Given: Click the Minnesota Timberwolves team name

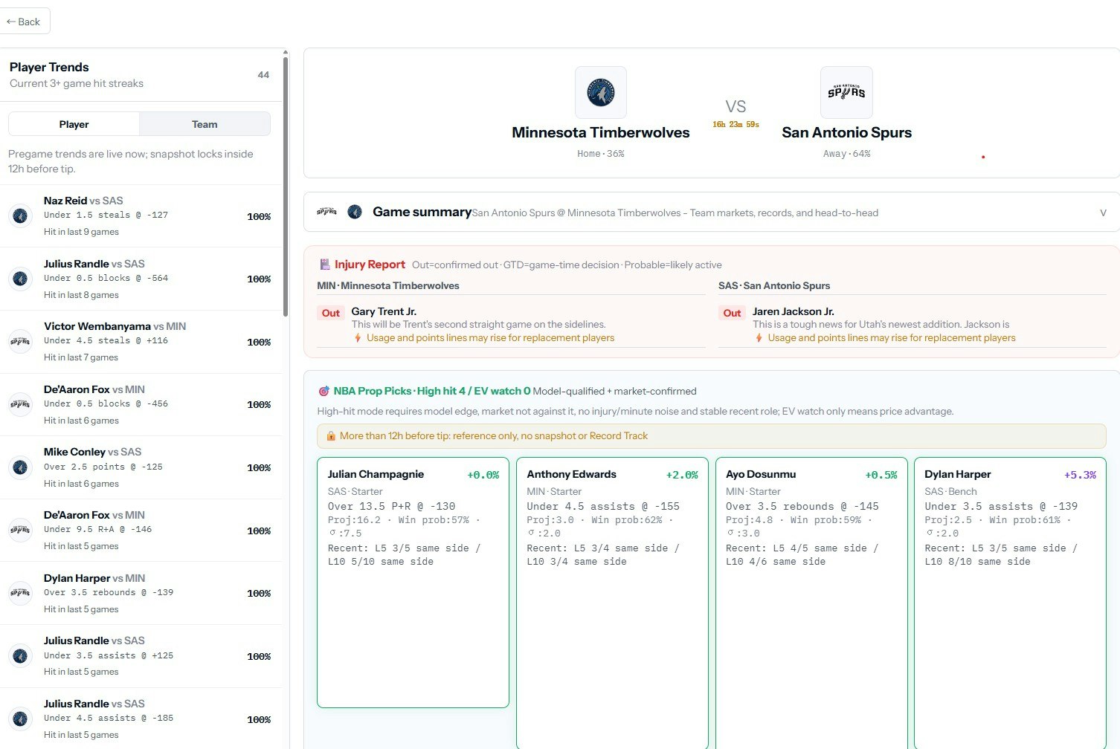Looking at the screenshot, I should tap(601, 132).
